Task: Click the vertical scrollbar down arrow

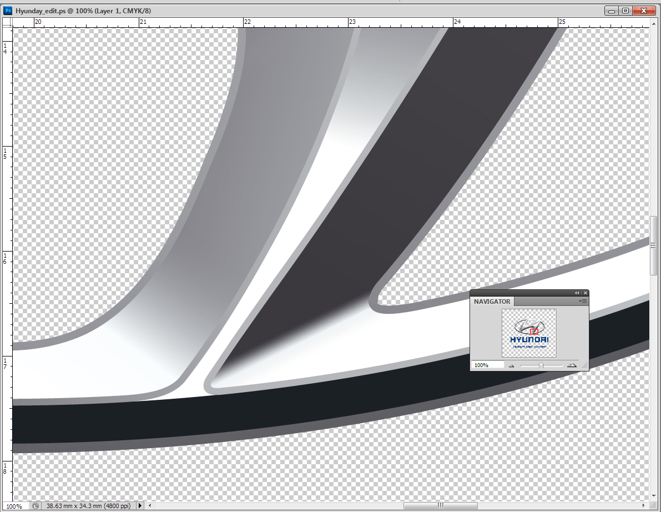Action: click(x=653, y=496)
